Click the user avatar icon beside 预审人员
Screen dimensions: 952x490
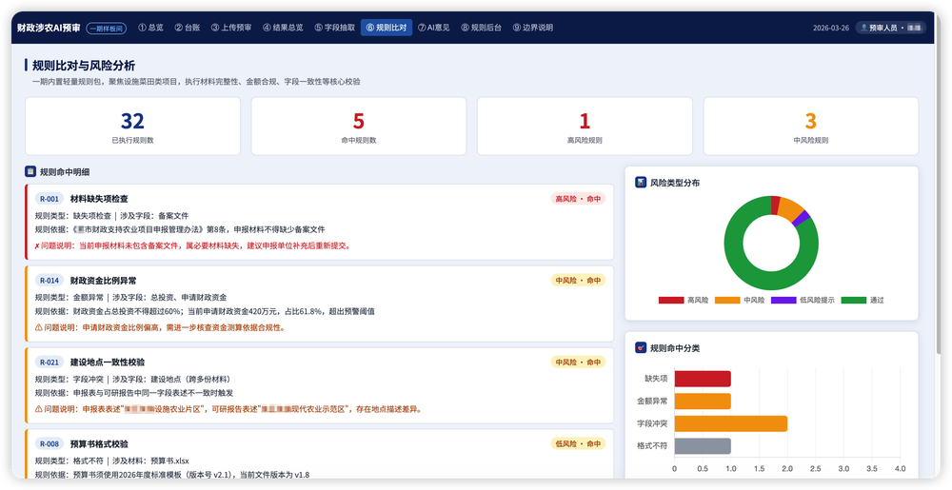(864, 28)
